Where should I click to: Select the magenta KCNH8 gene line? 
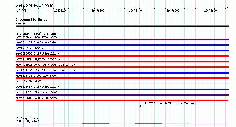click(122, 124)
